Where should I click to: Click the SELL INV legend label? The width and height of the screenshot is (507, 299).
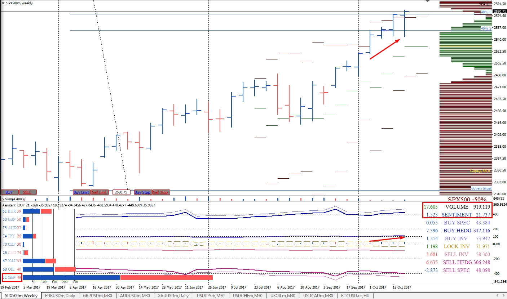pyautogui.click(x=457, y=254)
